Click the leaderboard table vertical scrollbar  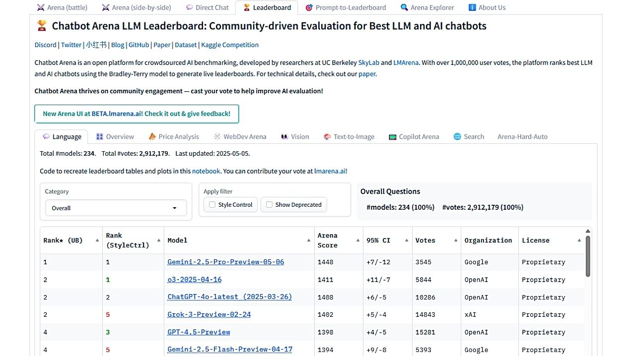coord(588,256)
